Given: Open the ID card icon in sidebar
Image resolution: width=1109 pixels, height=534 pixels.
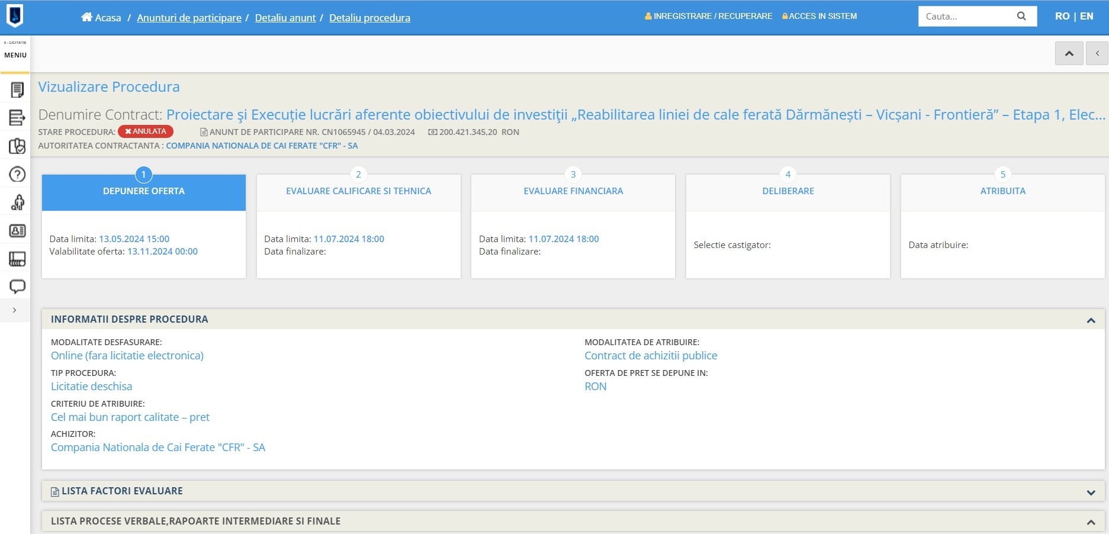Looking at the screenshot, I should [x=17, y=231].
